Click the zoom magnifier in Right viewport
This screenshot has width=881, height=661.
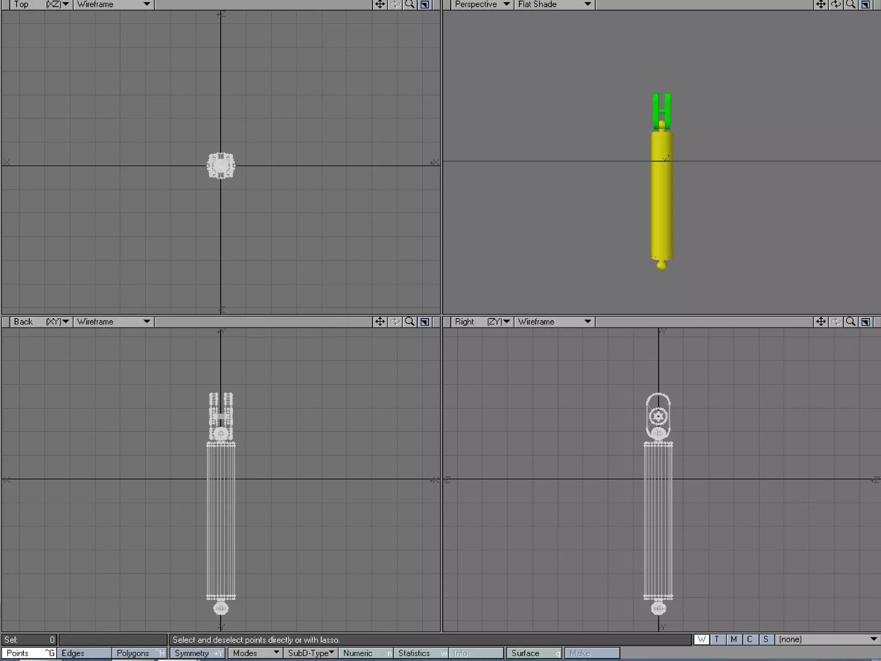click(x=850, y=322)
